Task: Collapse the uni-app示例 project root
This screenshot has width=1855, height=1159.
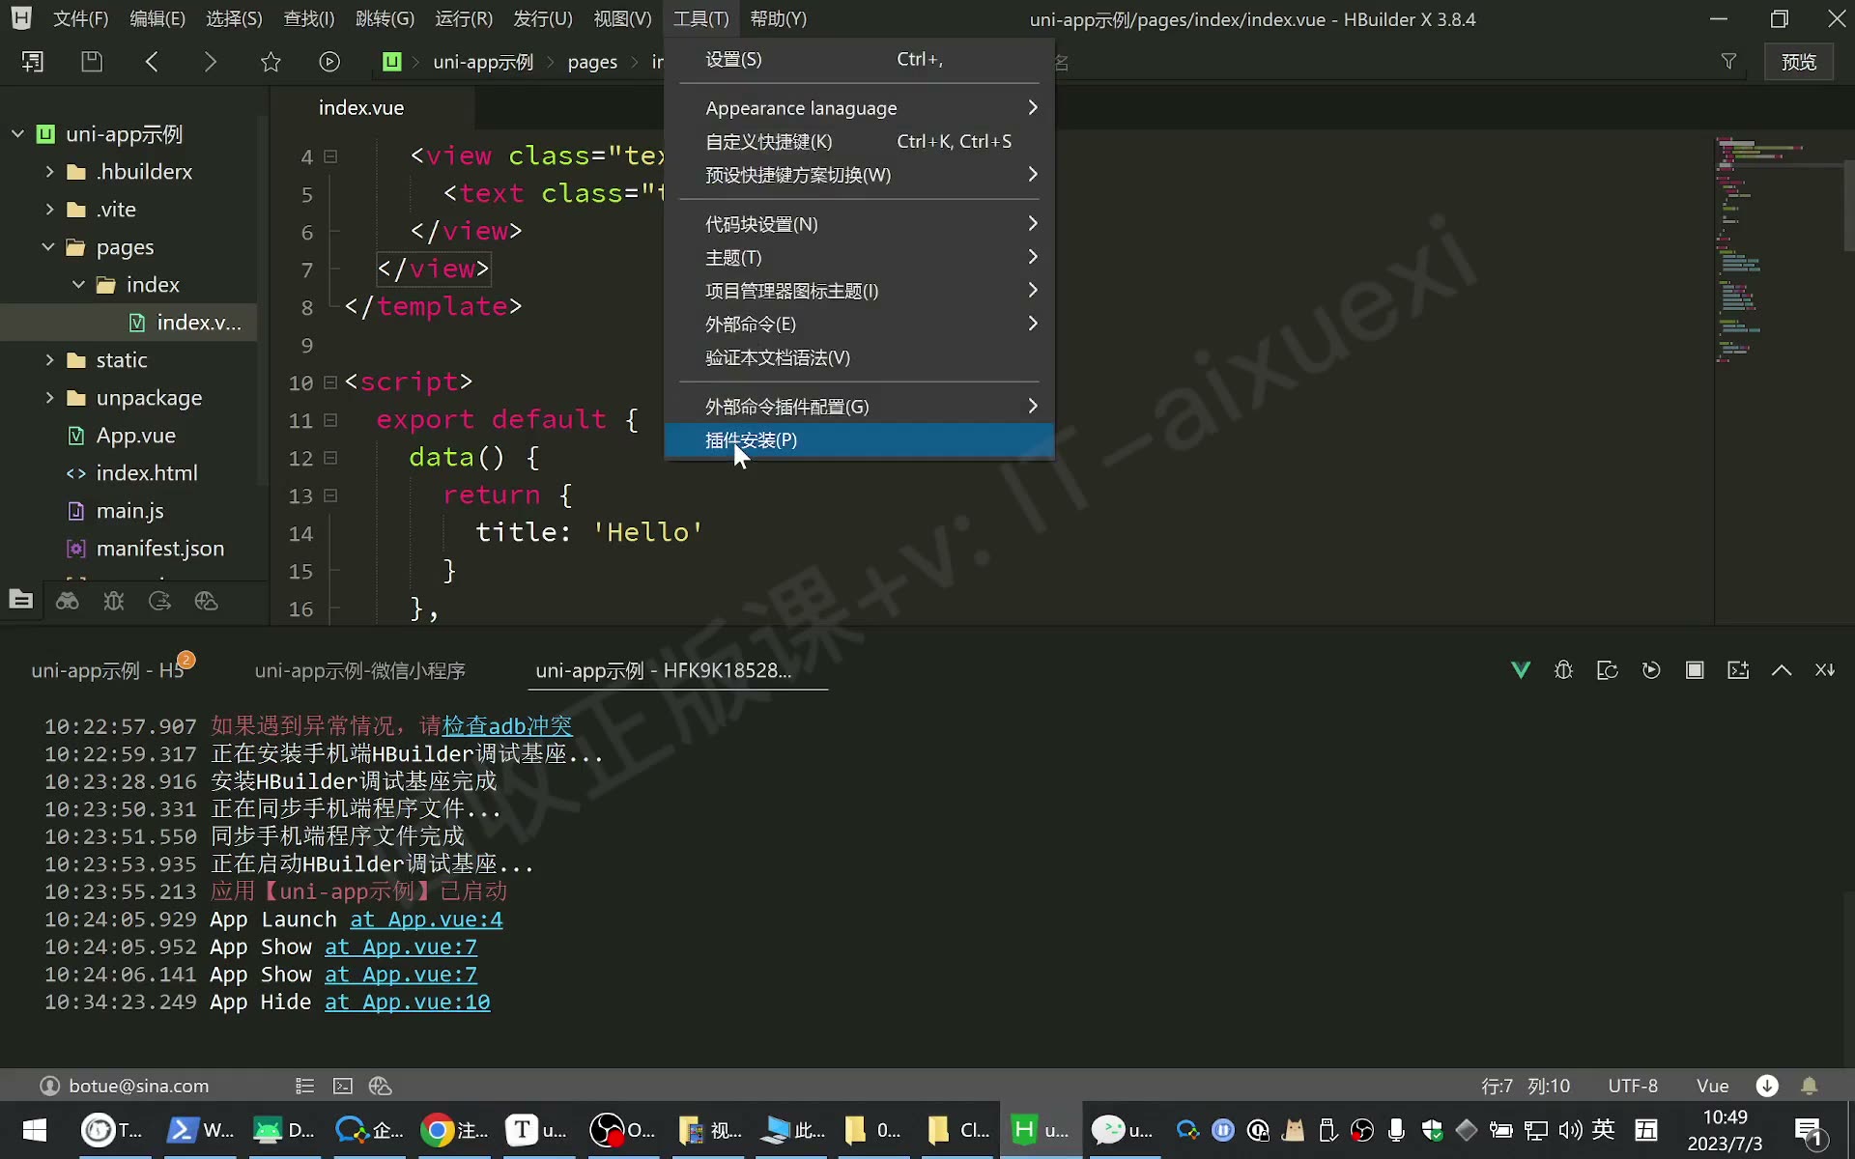Action: pyautogui.click(x=17, y=134)
